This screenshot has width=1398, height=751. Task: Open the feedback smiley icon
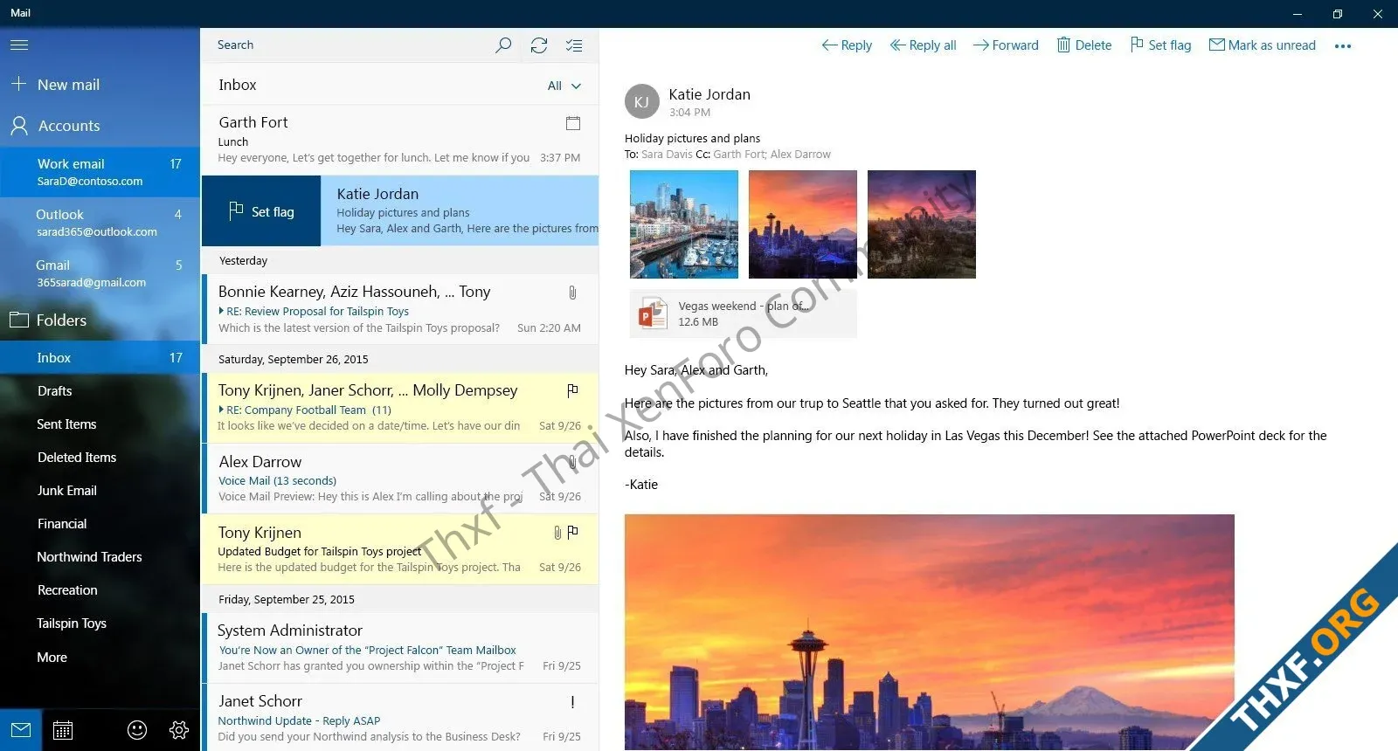[x=137, y=730]
